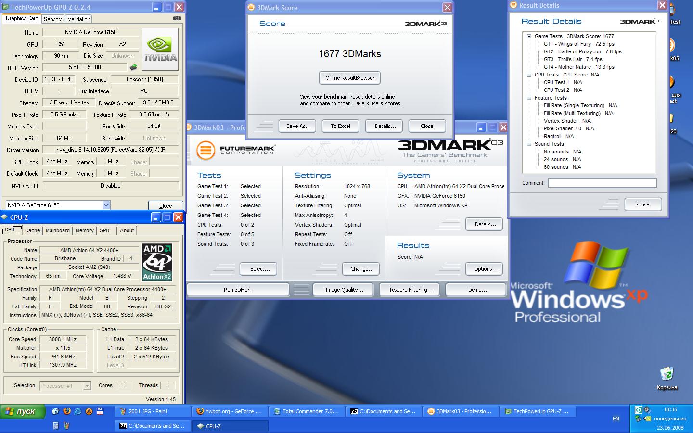Click the Paint brushes quick launch icon
The width and height of the screenshot is (693, 433).
67,426
